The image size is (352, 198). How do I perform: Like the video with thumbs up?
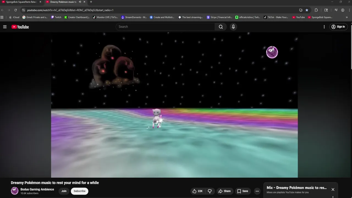pyautogui.click(x=197, y=191)
